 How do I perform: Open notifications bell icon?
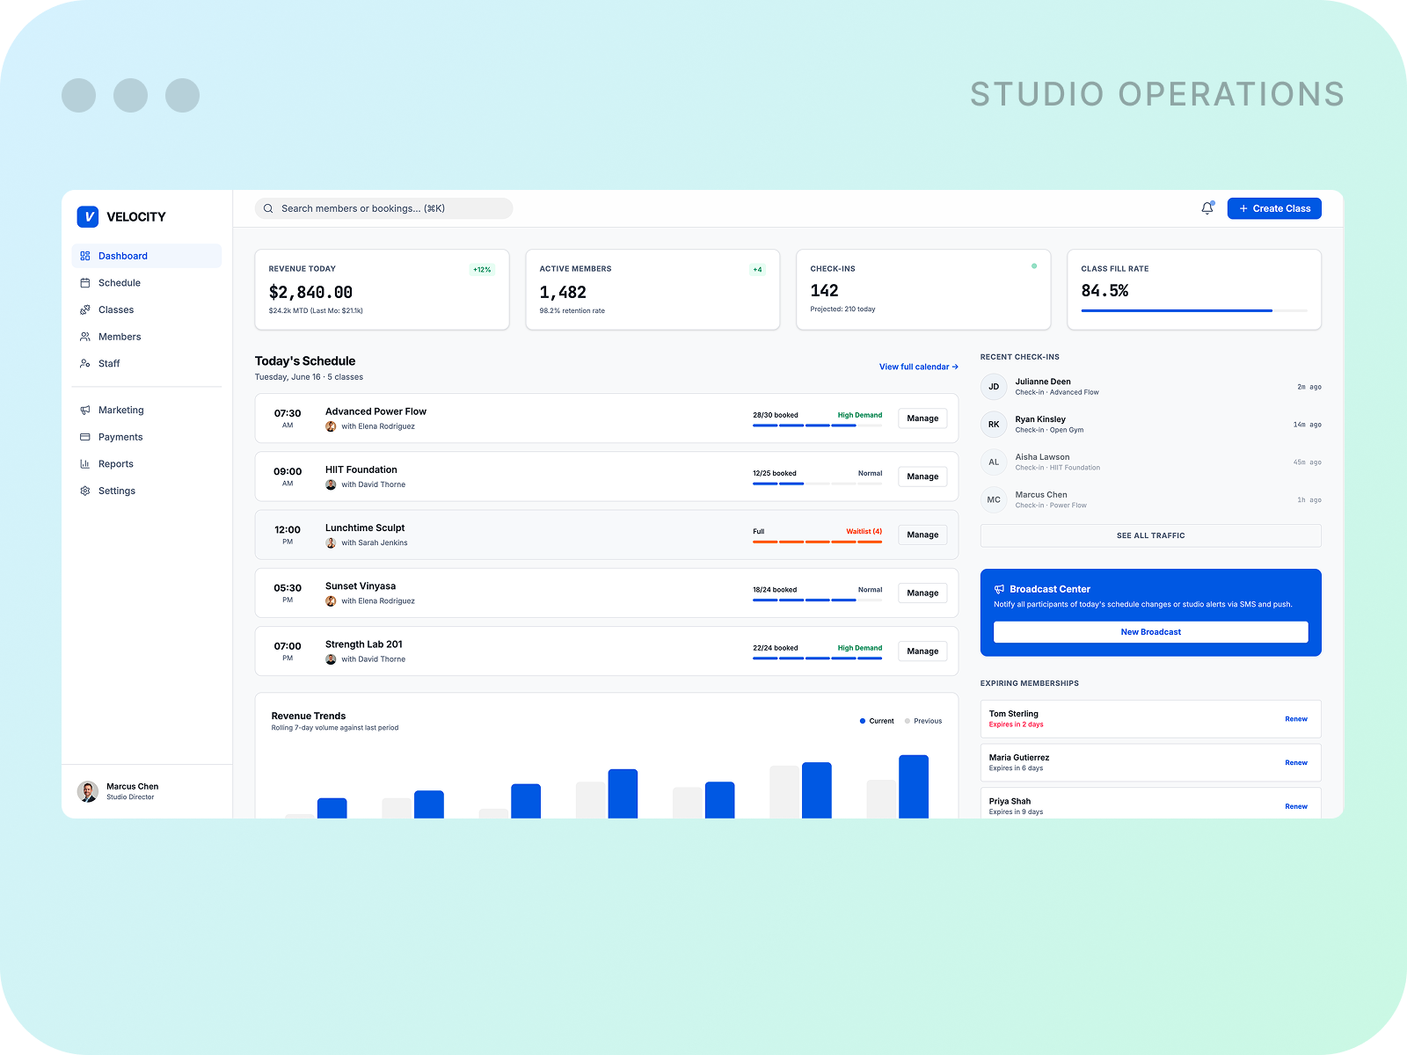pyautogui.click(x=1207, y=208)
